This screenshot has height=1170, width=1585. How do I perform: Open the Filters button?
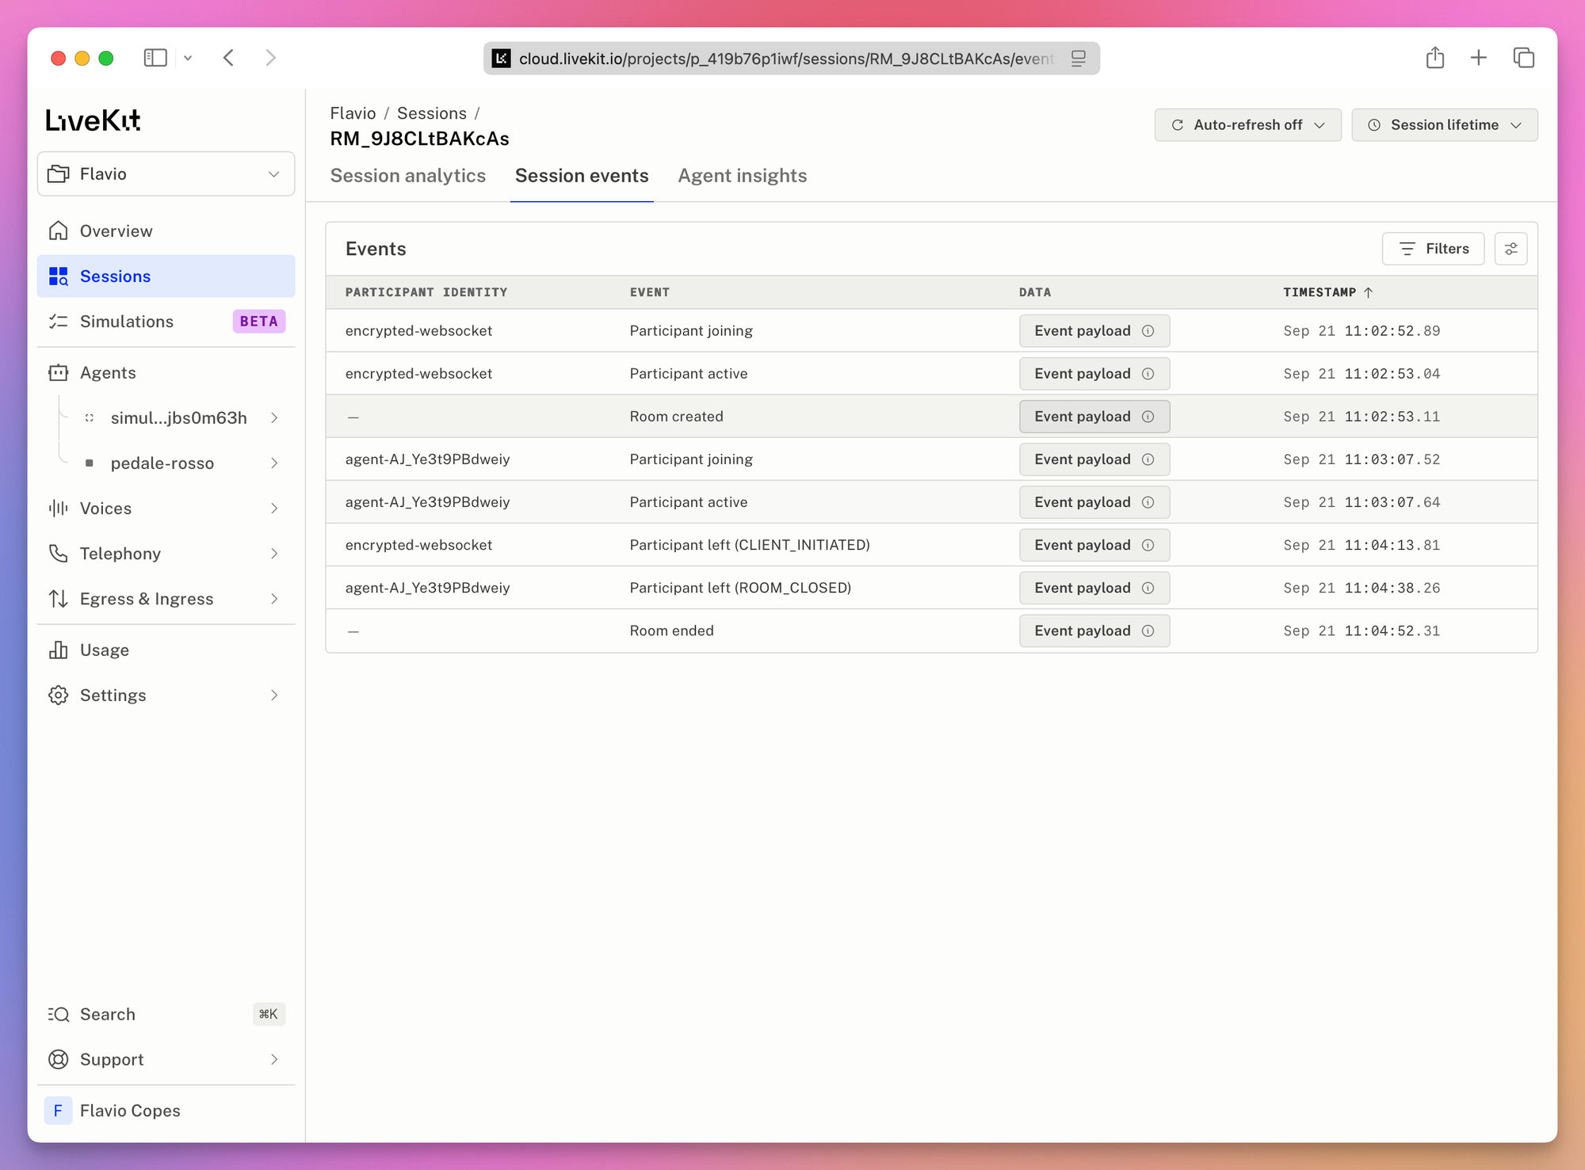1433,249
